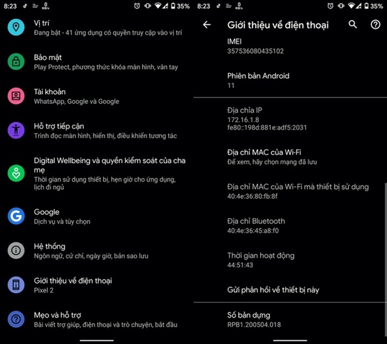This screenshot has width=387, height=344.
Task: Tap the Hệ thống info icon
Action: (15, 250)
